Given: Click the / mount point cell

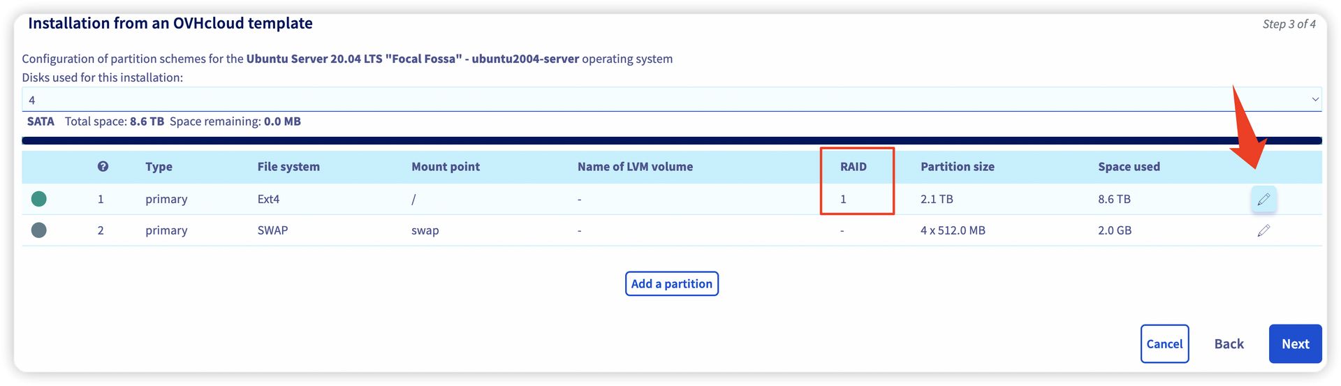Looking at the screenshot, I should (413, 199).
